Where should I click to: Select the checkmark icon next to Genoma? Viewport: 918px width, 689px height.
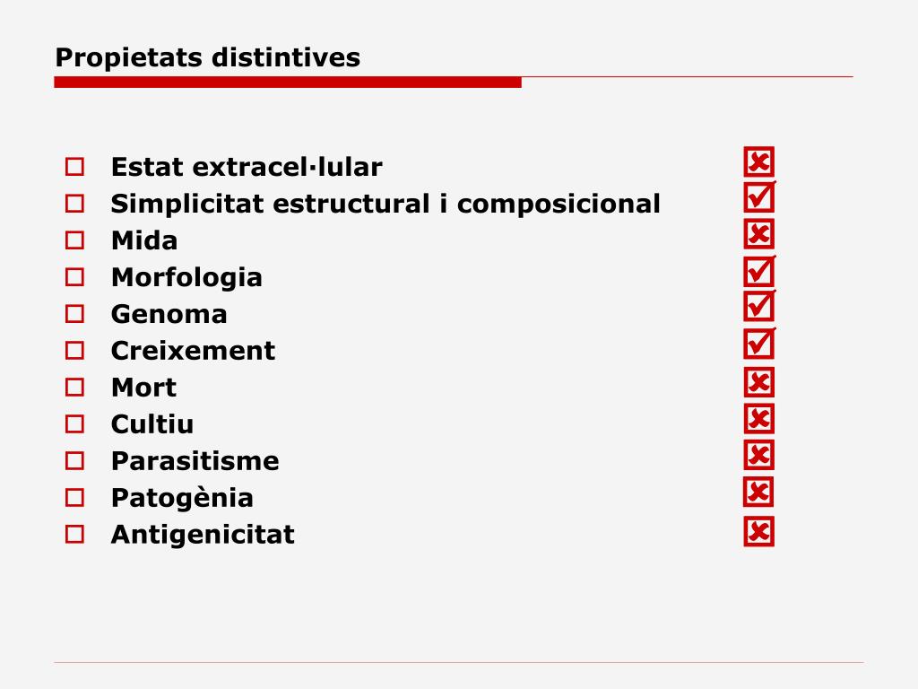click(759, 306)
